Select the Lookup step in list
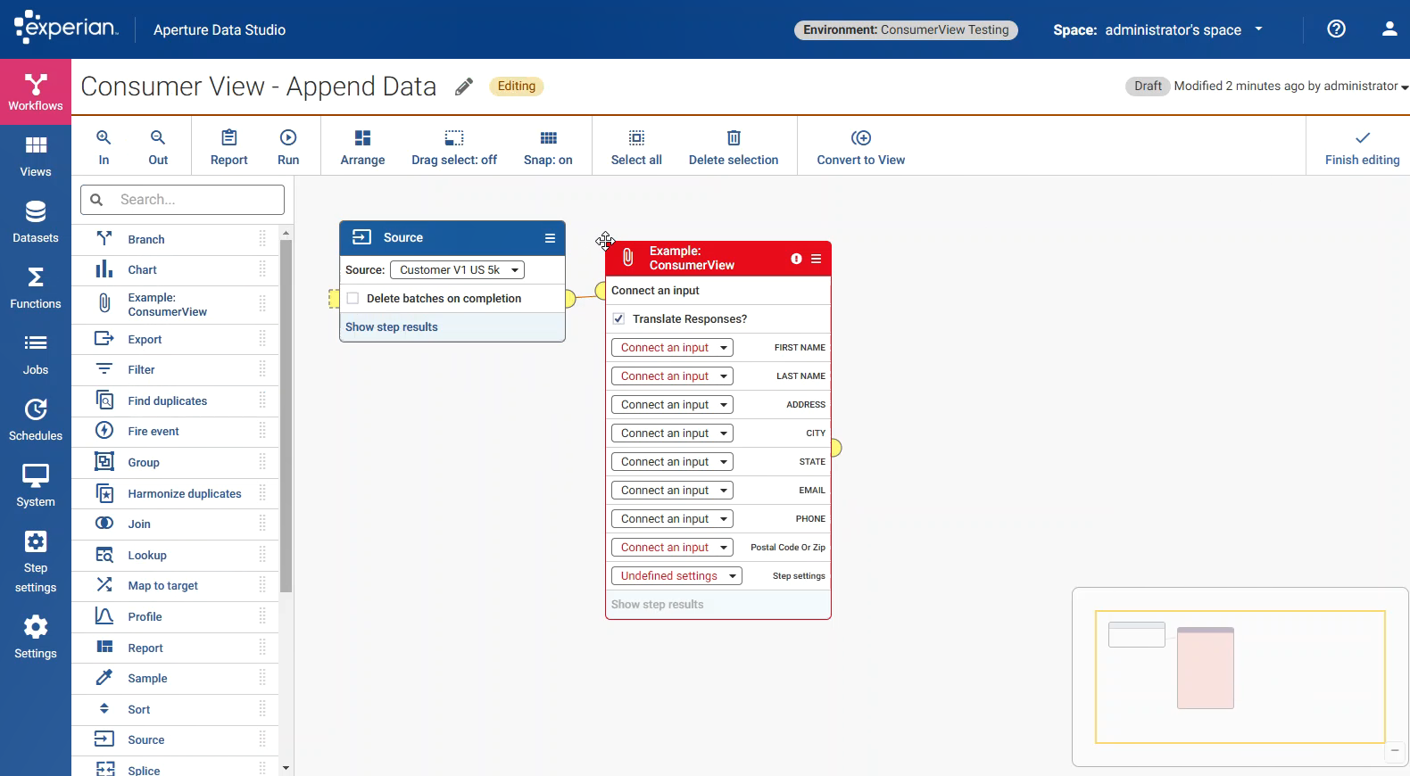The width and height of the screenshot is (1410, 776). (x=175, y=555)
